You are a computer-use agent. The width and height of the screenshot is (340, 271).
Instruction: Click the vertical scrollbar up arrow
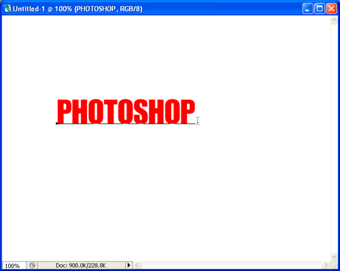point(334,20)
